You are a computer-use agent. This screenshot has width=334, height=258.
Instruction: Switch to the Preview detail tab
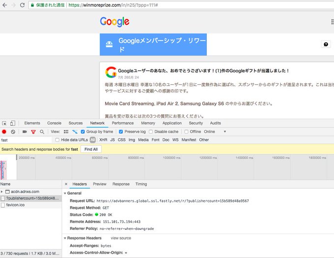100,184
